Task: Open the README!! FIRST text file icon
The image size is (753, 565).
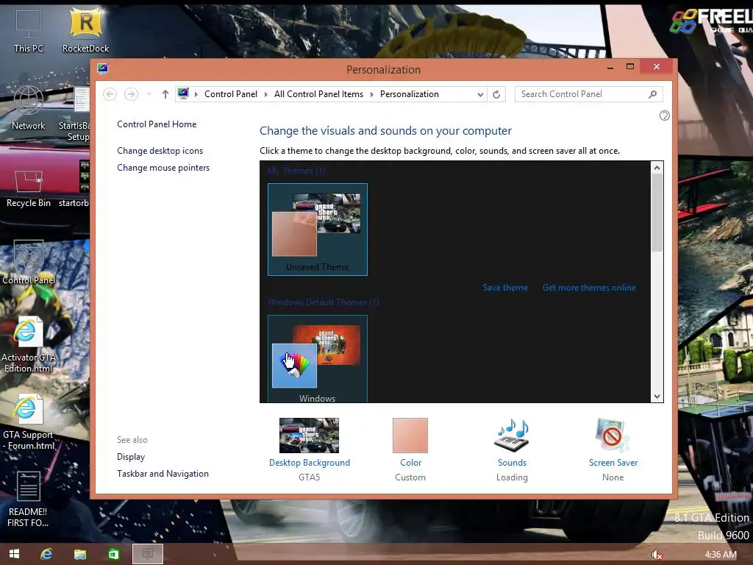Action: click(x=29, y=499)
